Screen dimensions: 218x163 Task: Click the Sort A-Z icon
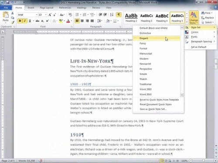coord(112,15)
